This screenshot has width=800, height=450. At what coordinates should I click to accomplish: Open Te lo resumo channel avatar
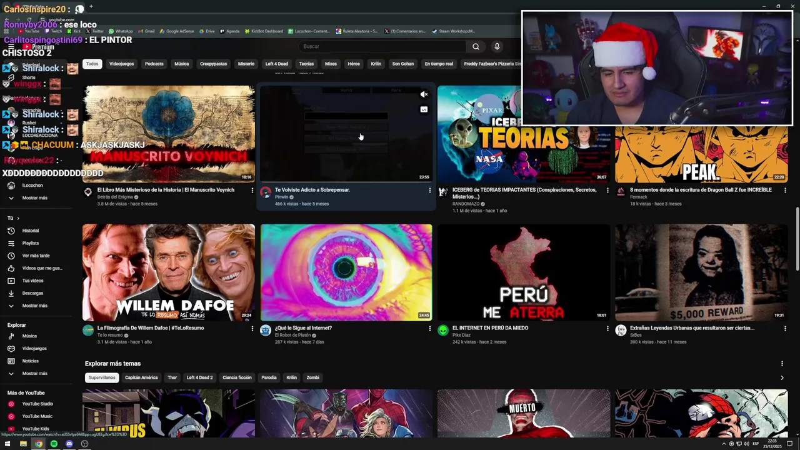click(88, 330)
